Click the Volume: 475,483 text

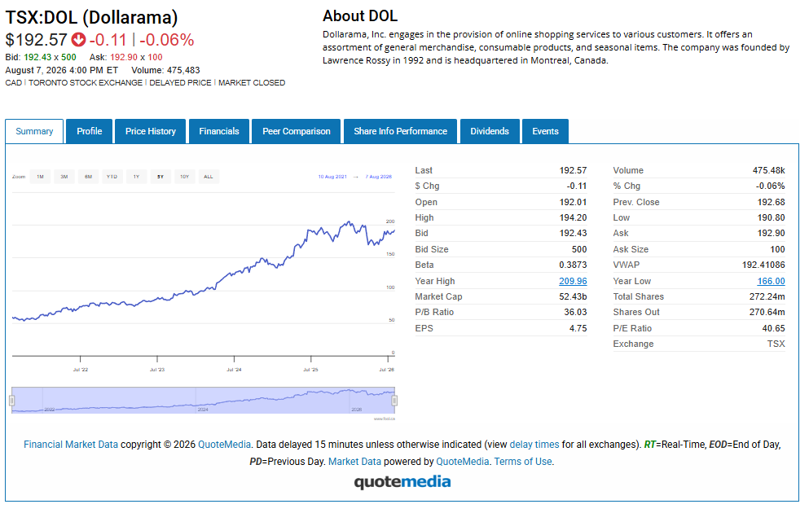165,70
